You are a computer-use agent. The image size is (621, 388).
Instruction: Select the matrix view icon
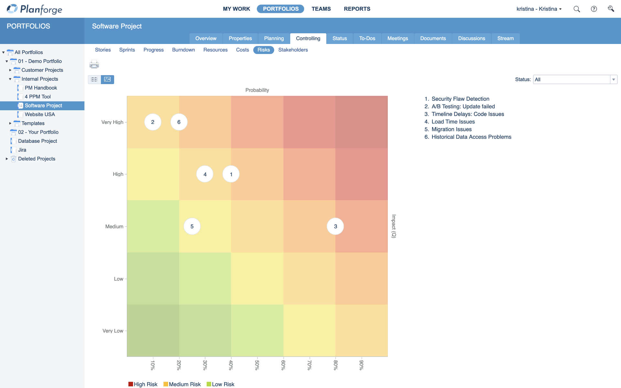click(x=107, y=79)
